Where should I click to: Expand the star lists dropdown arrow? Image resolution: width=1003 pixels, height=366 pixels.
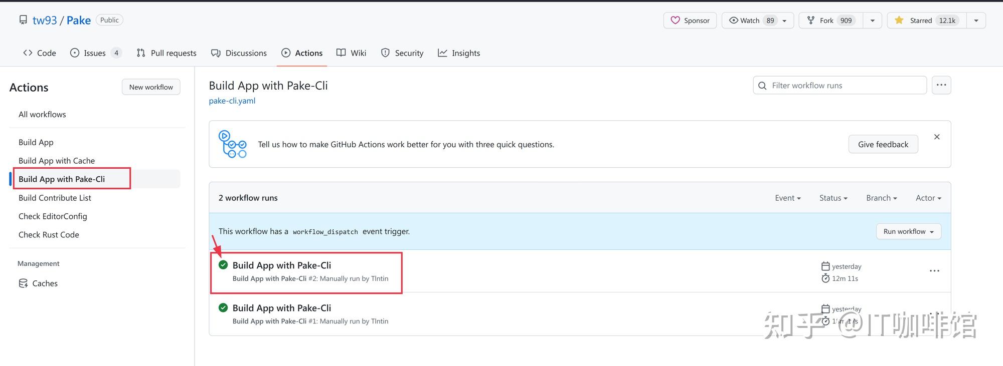(976, 21)
